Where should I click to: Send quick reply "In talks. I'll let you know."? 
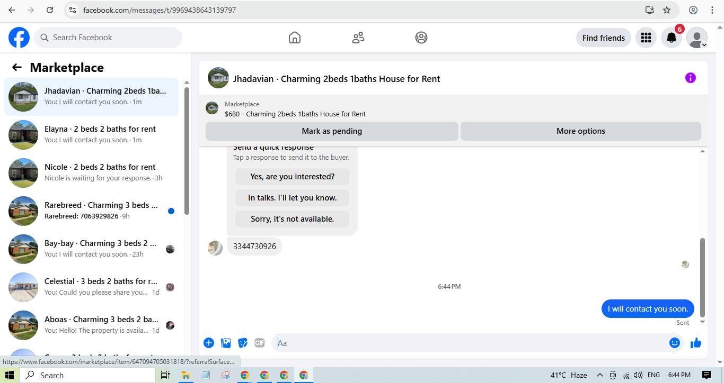[x=293, y=198]
